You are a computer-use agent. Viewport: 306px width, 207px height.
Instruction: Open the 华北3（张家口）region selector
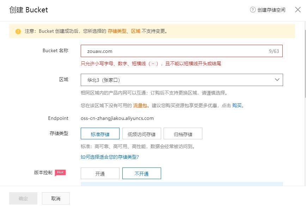176,80
